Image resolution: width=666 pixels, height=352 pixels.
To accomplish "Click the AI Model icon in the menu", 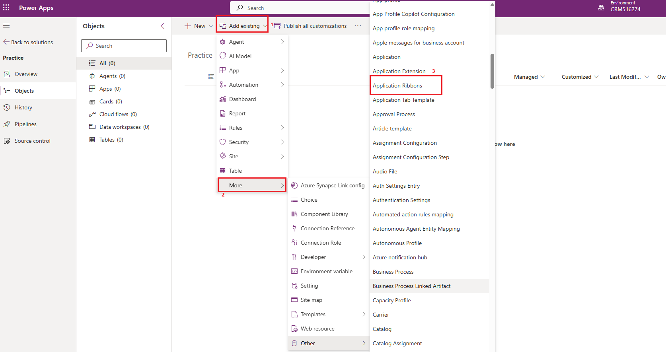I will click(x=223, y=56).
